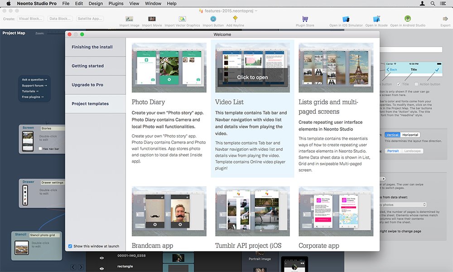
Task: Select Upgrade to Pro tab
Action: pos(95,85)
